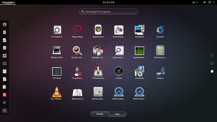The image size is (217, 122).
Task: Click the Firefox icon in the dock
Action: click(4, 24)
